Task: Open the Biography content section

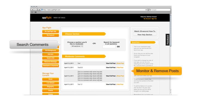Action: (x=51, y=87)
